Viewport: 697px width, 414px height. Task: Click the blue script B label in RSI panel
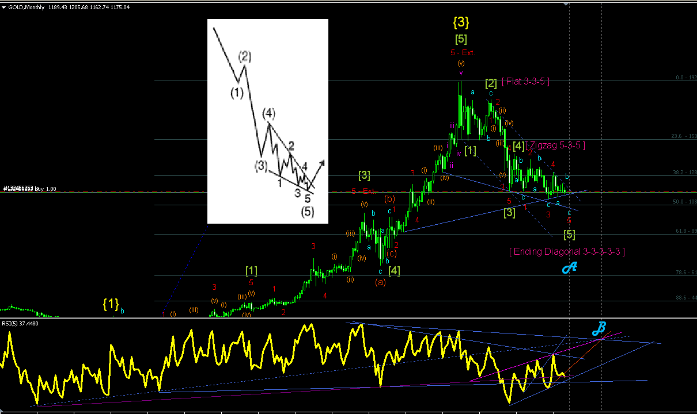[x=599, y=329]
